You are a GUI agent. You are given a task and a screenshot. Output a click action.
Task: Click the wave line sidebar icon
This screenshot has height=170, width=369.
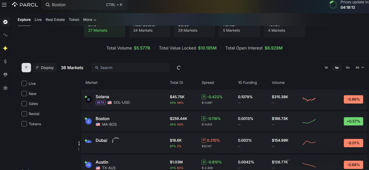(x=5, y=35)
